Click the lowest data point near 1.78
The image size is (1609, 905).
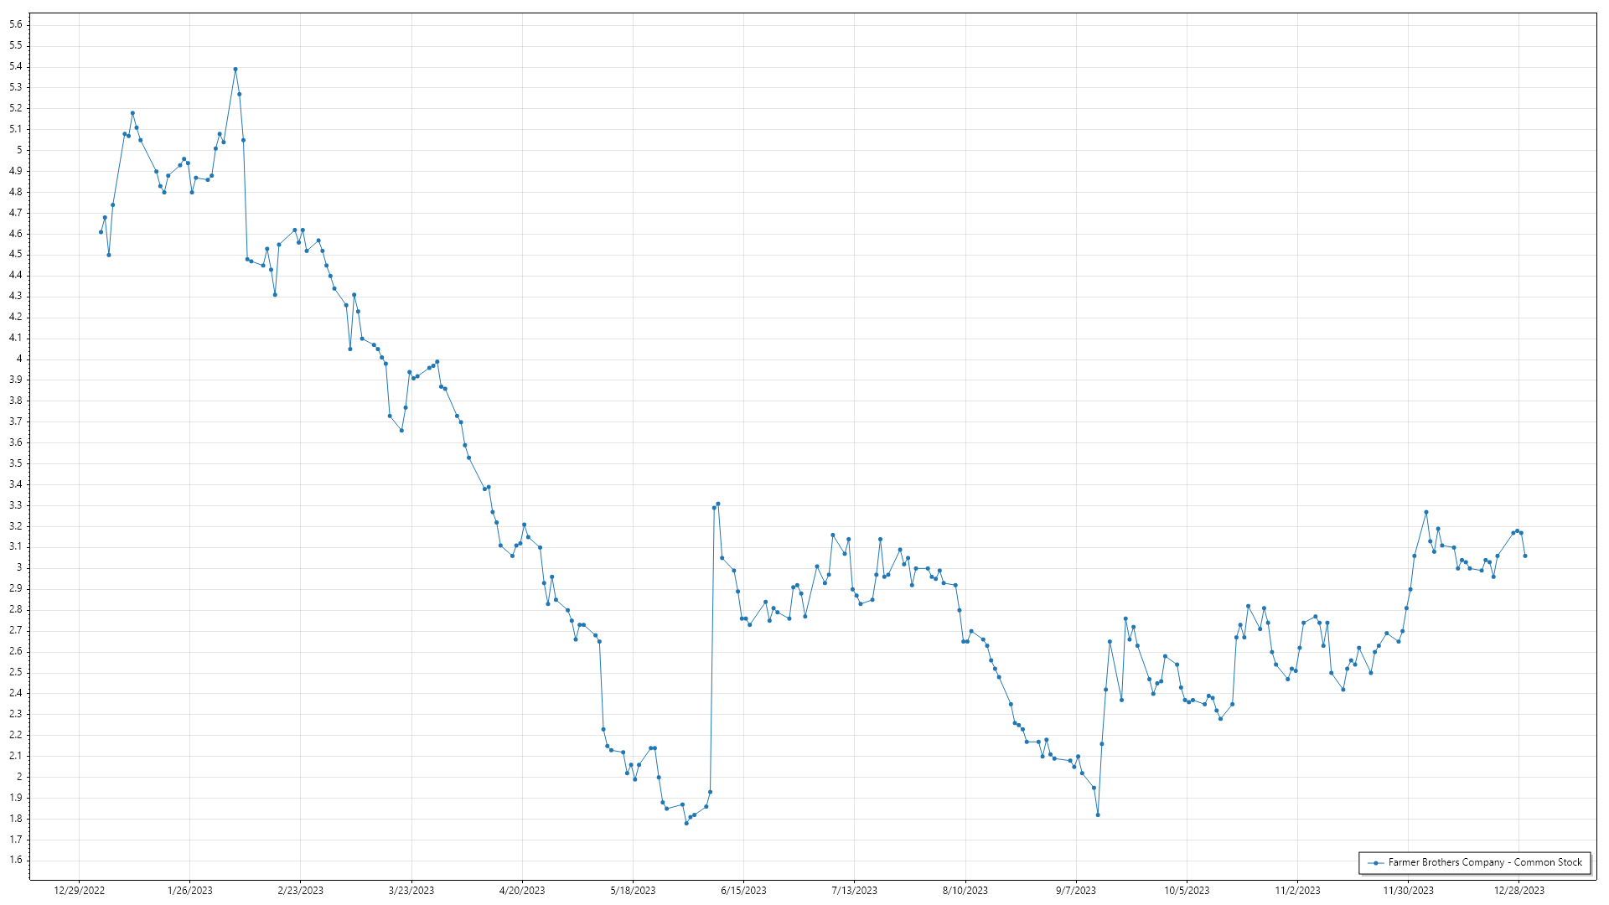click(x=686, y=823)
